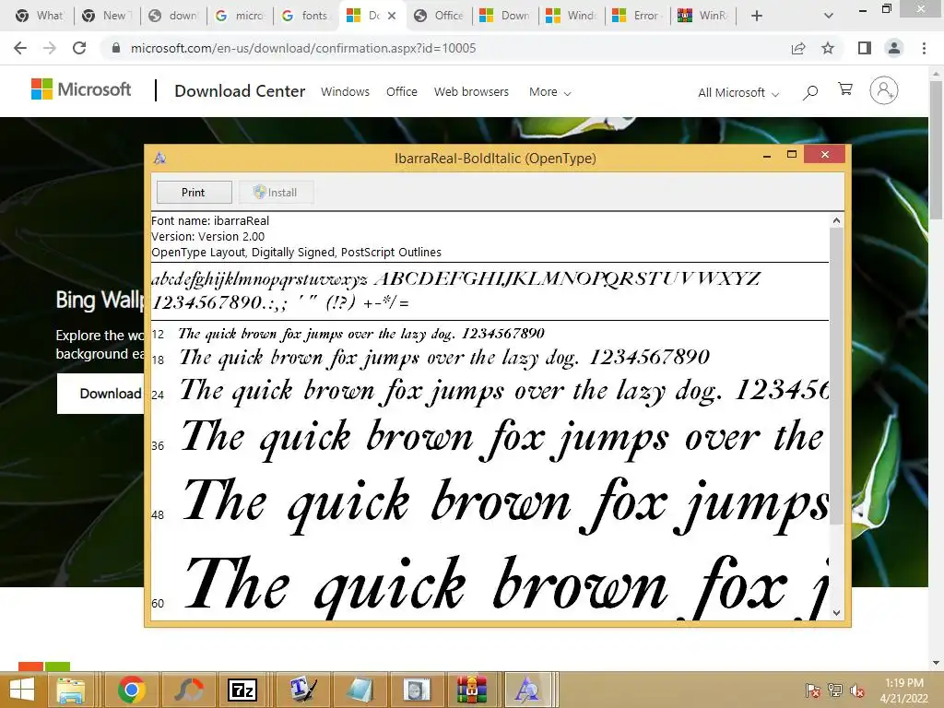Switch to the 'fonts' Google tab

pos(305,16)
